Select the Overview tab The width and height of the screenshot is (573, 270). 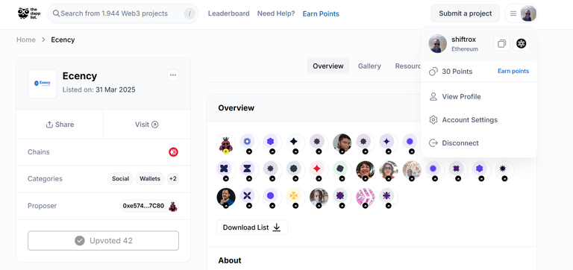[x=328, y=66]
